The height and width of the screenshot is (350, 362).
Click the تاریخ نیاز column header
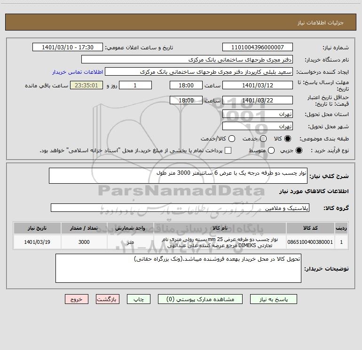click(x=37, y=228)
